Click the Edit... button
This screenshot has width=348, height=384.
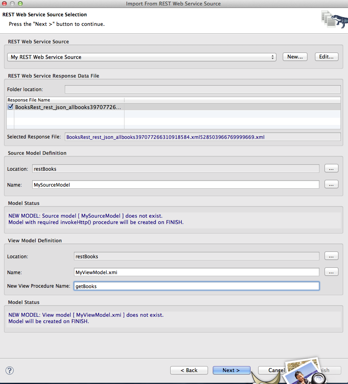tap(327, 57)
